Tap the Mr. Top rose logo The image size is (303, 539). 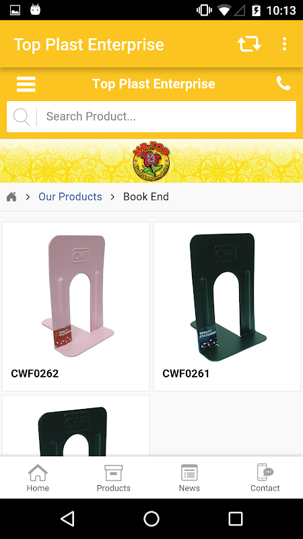(x=151, y=161)
